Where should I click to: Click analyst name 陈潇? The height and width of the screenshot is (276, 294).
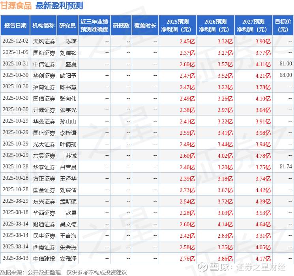click(71, 41)
